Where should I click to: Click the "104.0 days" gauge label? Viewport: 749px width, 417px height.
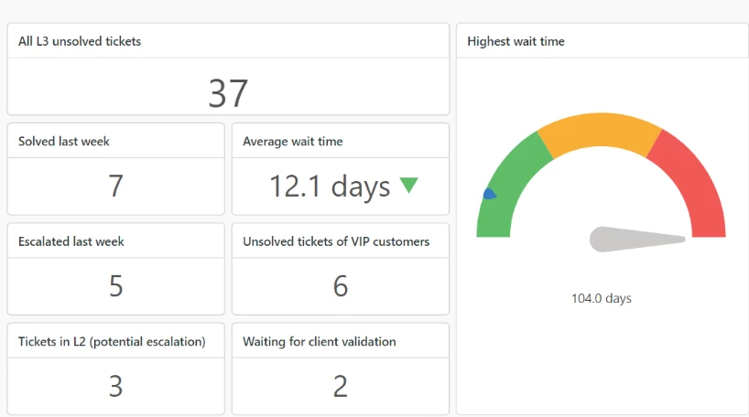pos(602,299)
